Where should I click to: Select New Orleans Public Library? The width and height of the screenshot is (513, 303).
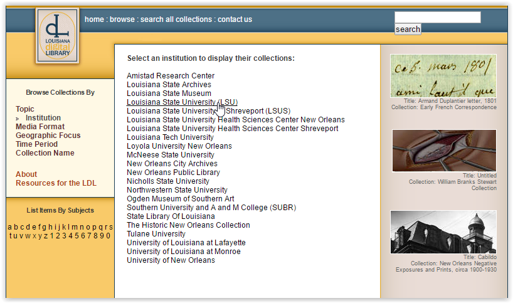tap(173, 173)
